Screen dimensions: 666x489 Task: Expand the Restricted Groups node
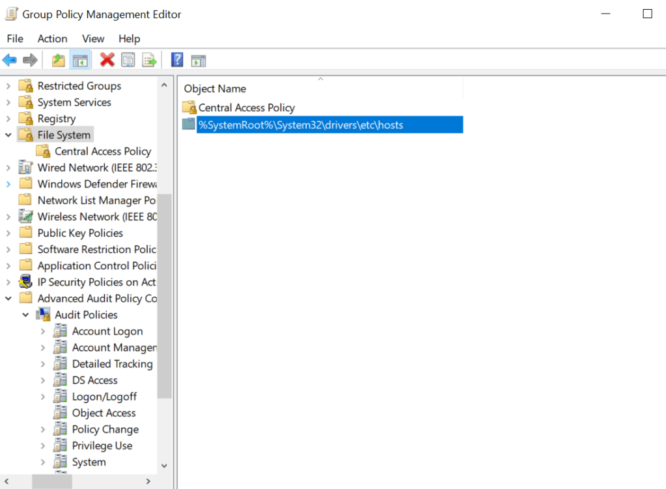click(x=8, y=86)
